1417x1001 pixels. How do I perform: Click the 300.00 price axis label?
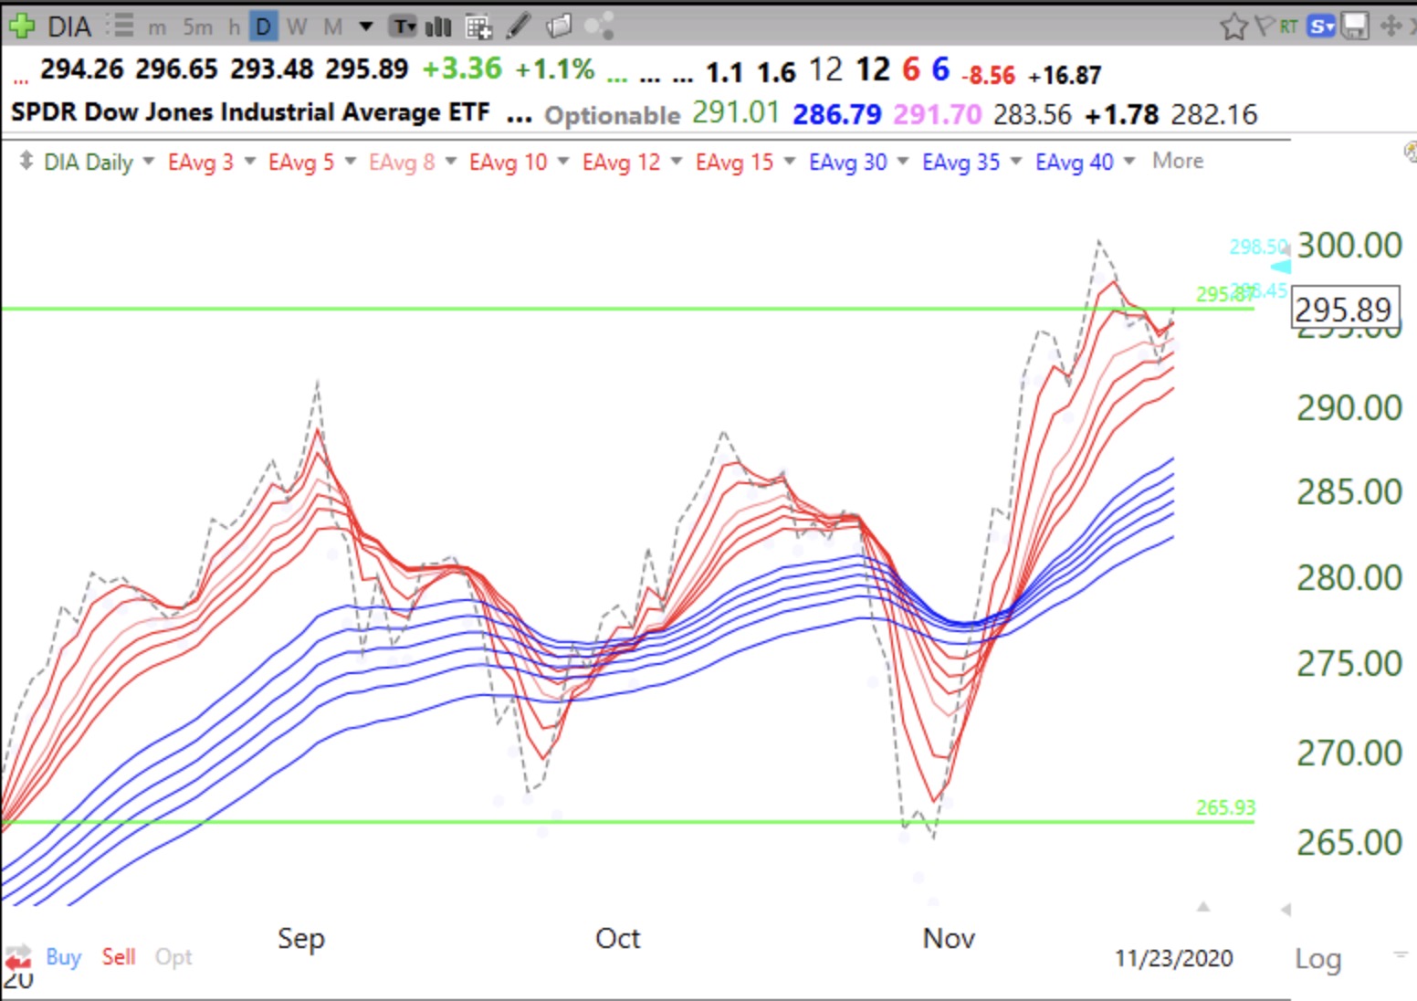[1349, 245]
